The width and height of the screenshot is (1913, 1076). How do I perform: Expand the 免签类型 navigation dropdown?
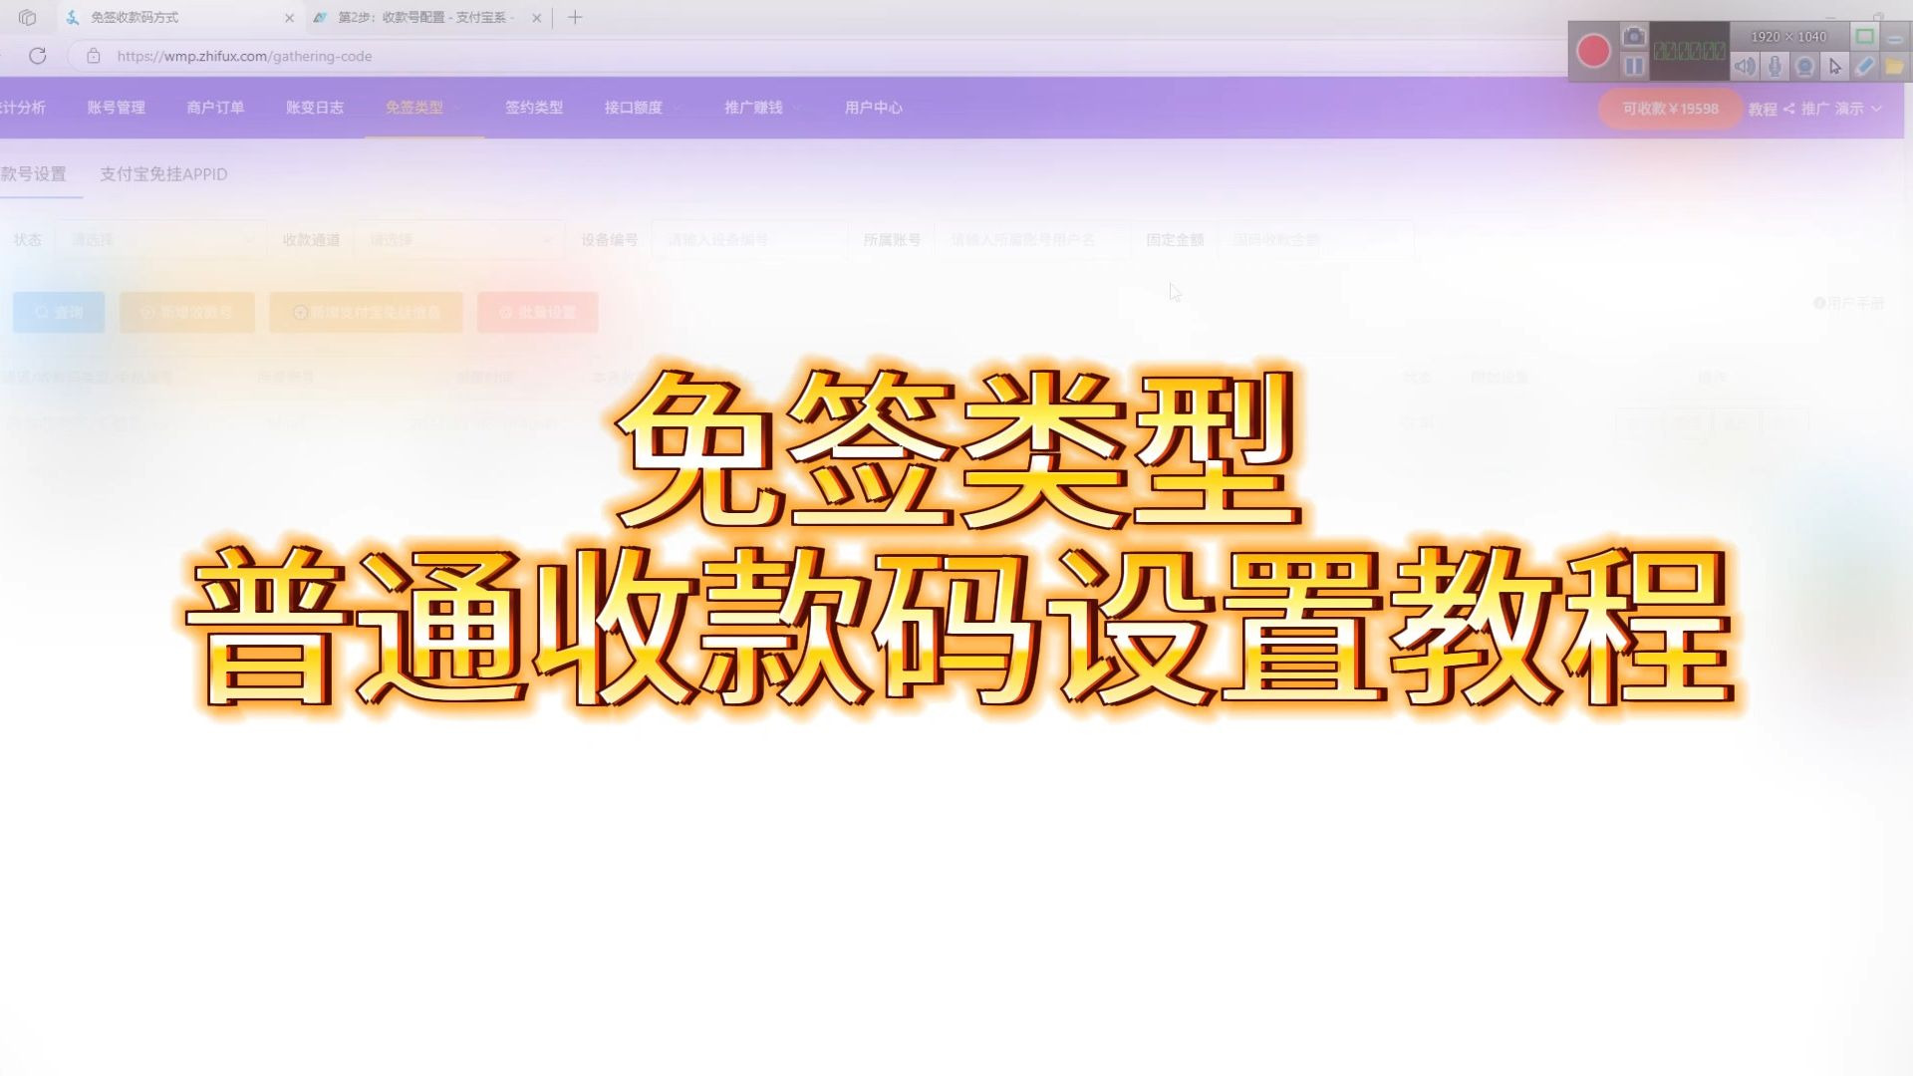423,108
